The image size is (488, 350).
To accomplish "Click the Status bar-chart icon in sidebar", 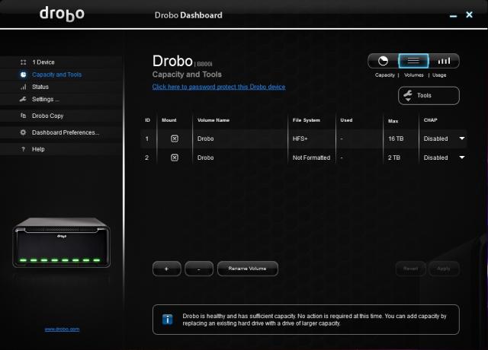I will tap(23, 87).
